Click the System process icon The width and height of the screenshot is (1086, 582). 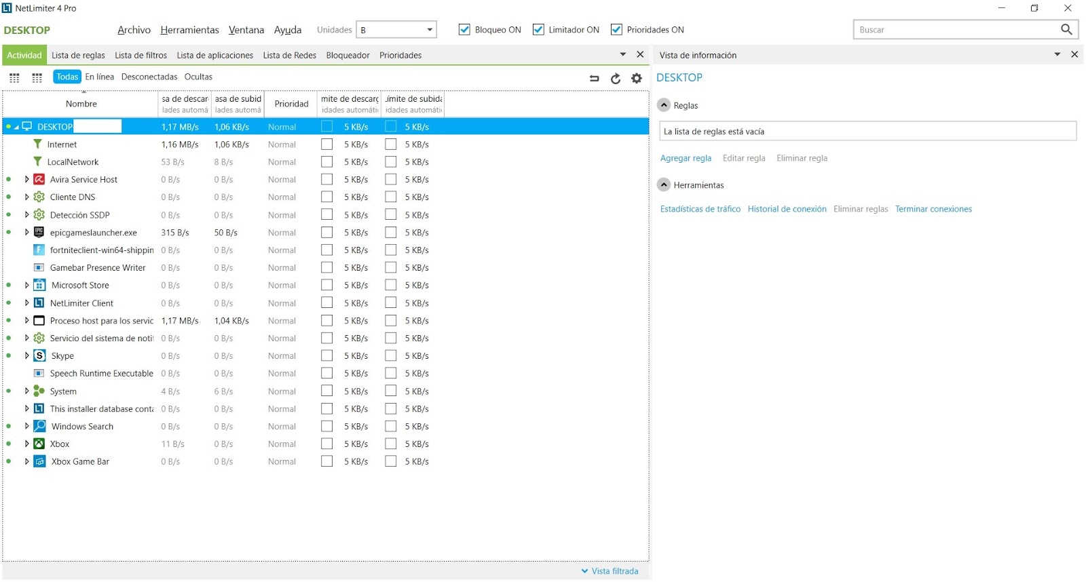point(39,391)
